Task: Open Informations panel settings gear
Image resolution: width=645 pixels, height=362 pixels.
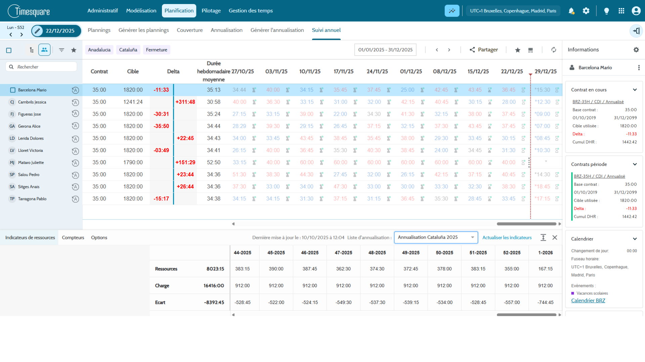Action: [x=636, y=50]
